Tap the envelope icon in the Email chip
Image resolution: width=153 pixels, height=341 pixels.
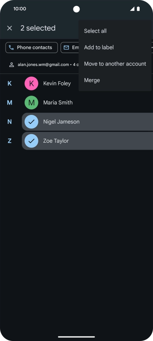pos(66,47)
